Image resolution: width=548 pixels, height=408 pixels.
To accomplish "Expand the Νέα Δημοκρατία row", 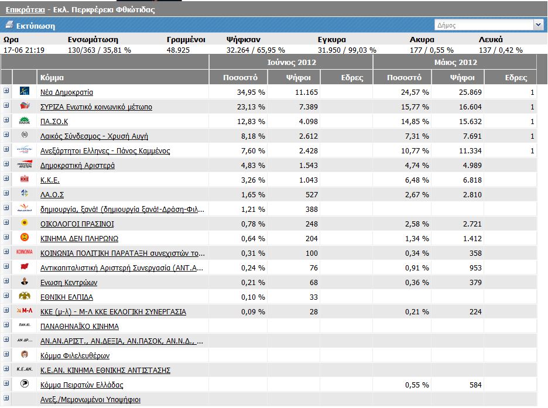I will (x=6, y=91).
